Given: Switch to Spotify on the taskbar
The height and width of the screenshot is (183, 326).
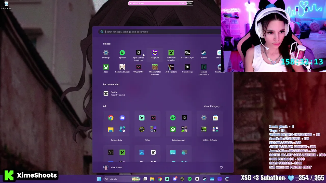Looking at the screenshot, I should 190,179.
